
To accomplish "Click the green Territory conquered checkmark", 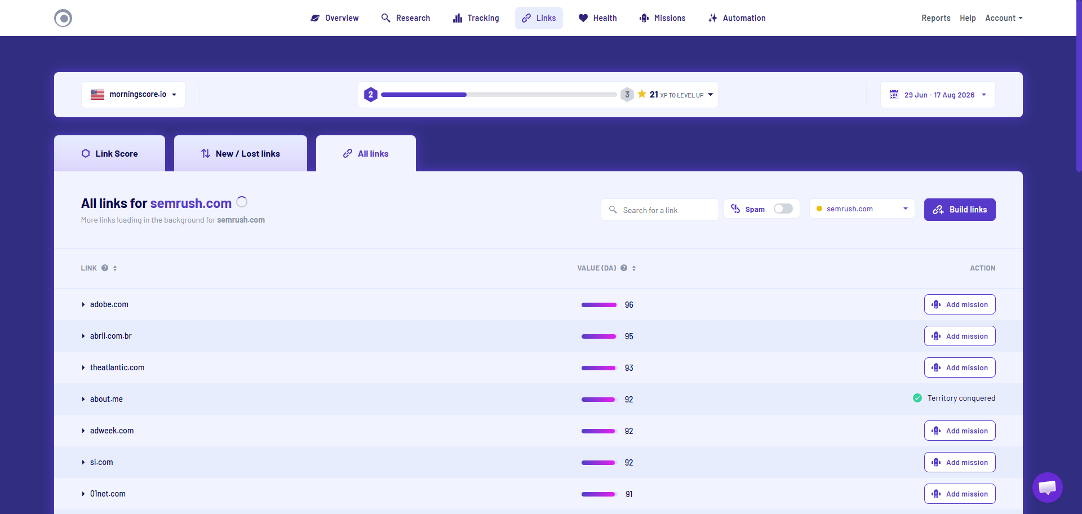I will [917, 398].
